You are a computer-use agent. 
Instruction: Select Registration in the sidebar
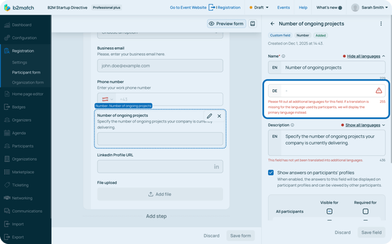click(23, 51)
